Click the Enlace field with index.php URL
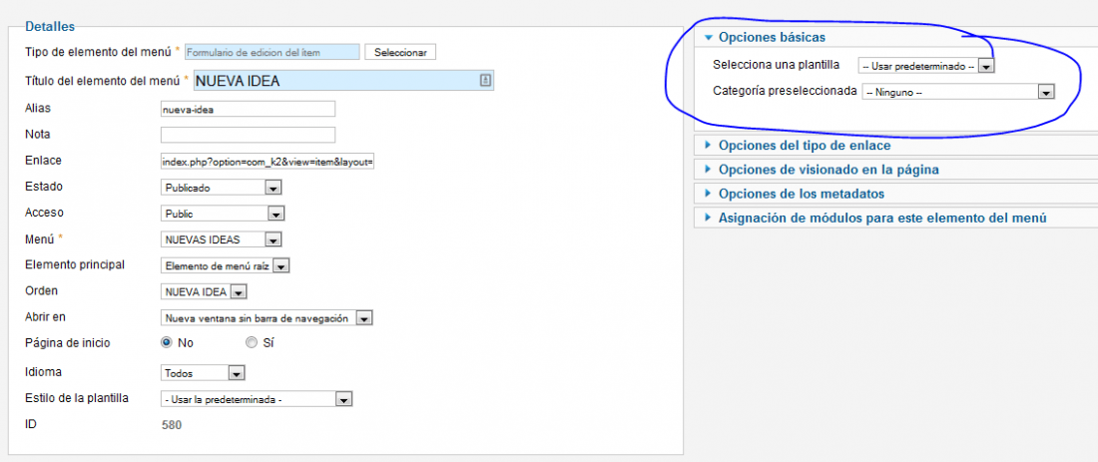1098x462 pixels. 268,162
